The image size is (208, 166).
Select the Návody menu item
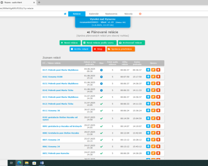(x=129, y=14)
